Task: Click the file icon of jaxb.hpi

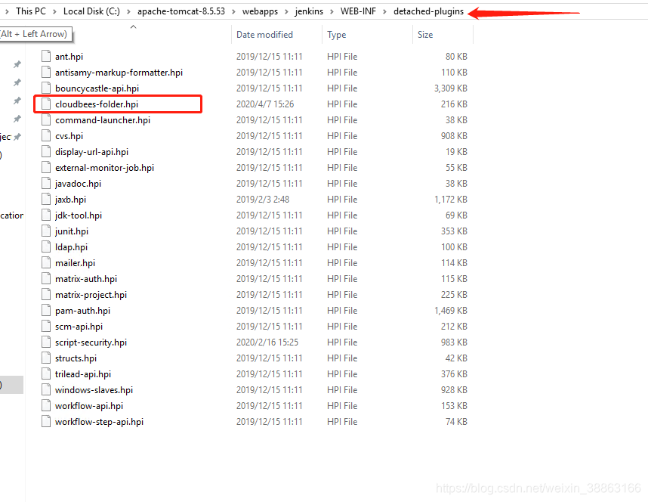Action: click(x=46, y=199)
